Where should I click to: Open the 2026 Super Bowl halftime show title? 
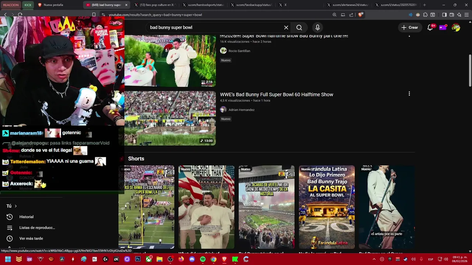click(x=284, y=36)
